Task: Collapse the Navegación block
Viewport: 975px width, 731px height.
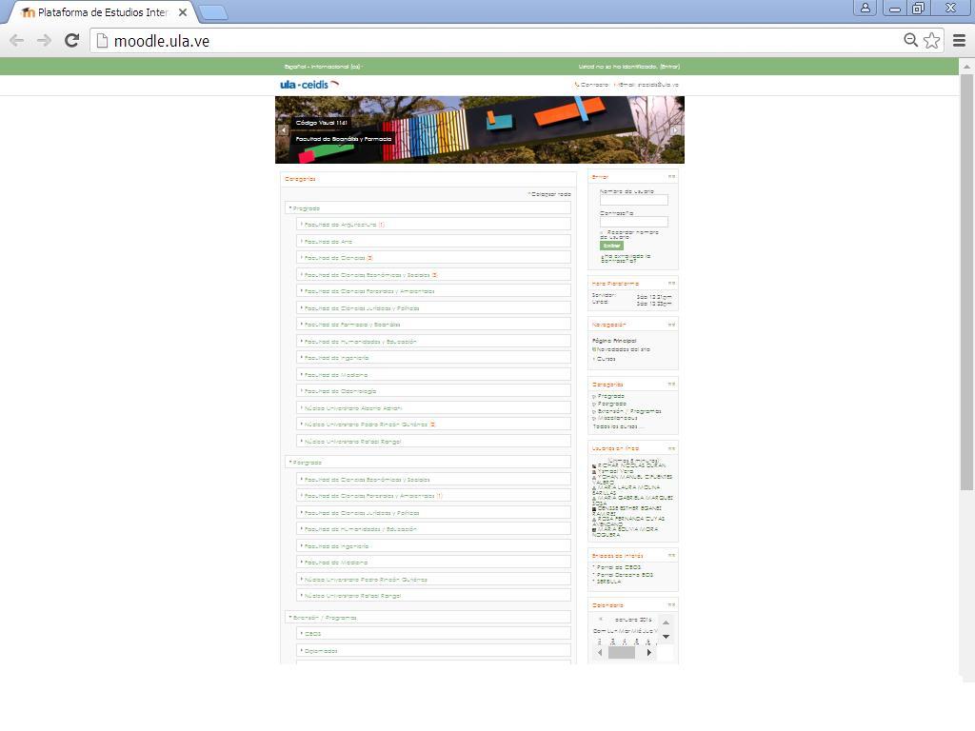Action: (x=671, y=326)
